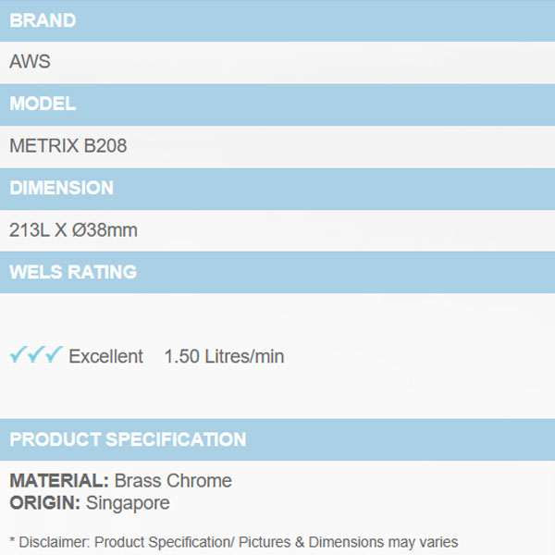Select the PRODUCT SPECIFICATION header
This screenshot has height=555, width=555.
pos(128,440)
